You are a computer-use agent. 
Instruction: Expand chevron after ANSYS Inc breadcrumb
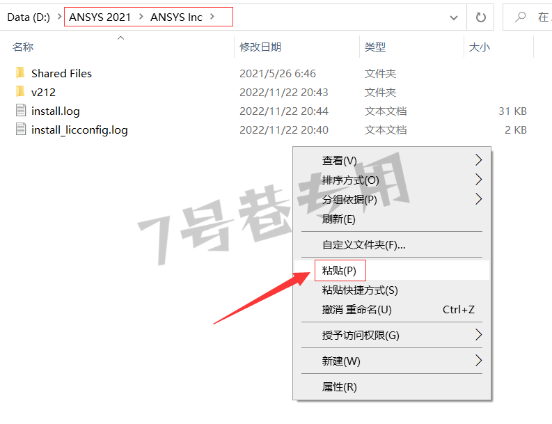click(212, 17)
